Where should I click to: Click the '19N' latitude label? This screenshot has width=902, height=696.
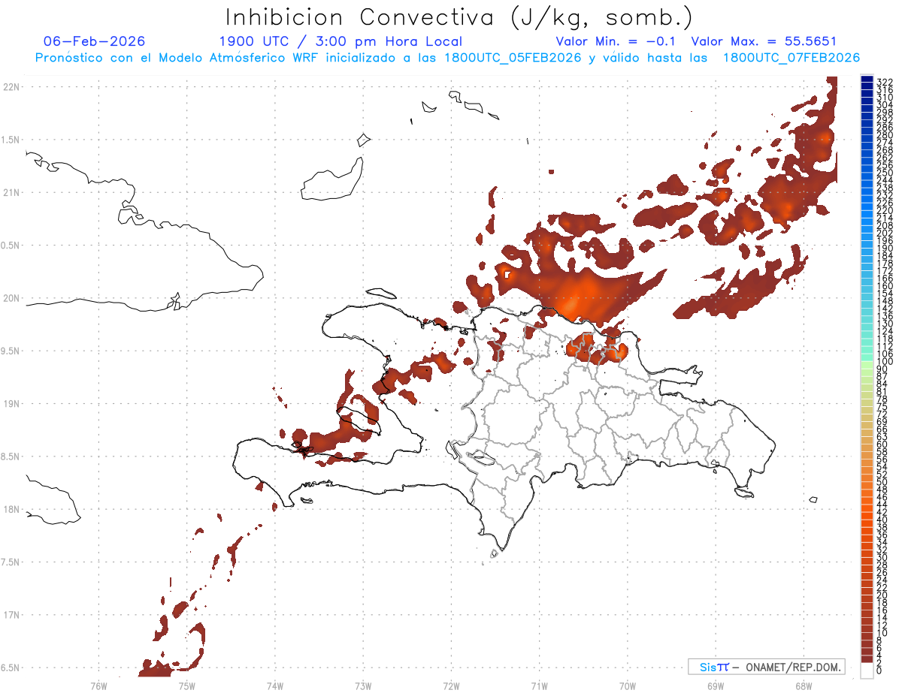coord(11,404)
